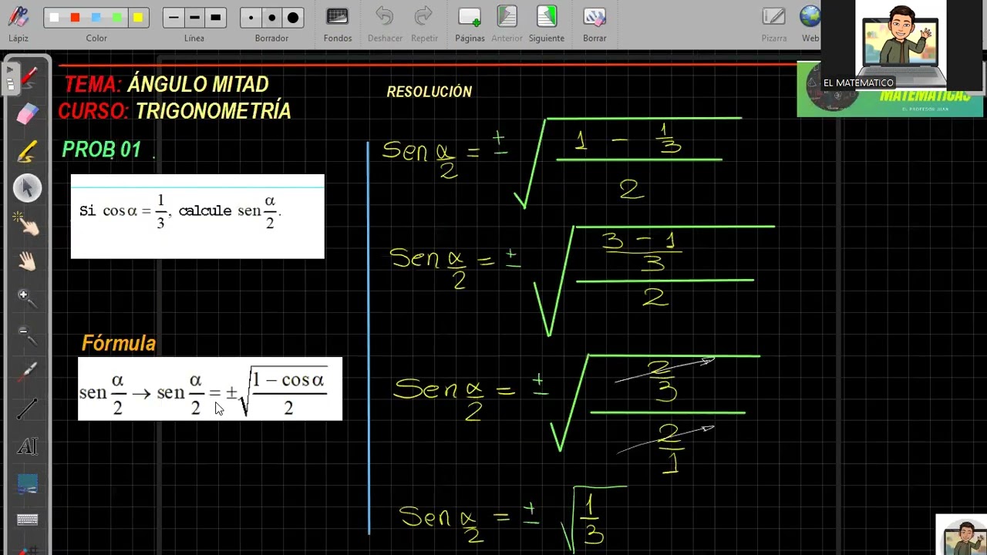Image resolution: width=987 pixels, height=555 pixels.
Task: Select the pink eraser in side palette
Action: click(27, 115)
